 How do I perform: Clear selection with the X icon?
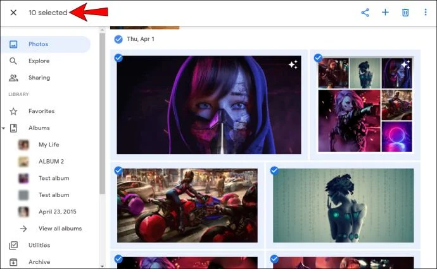[x=13, y=13]
